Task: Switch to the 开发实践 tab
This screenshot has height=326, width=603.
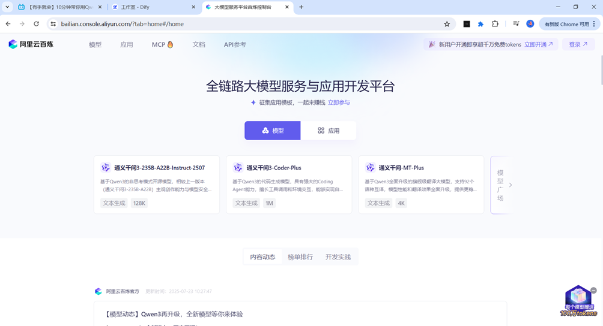Action: point(338,257)
